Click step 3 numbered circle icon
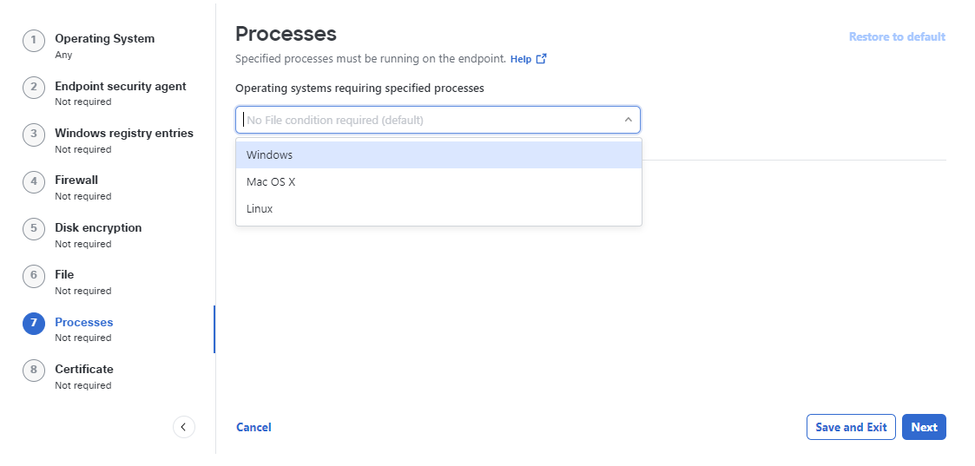 tap(34, 135)
